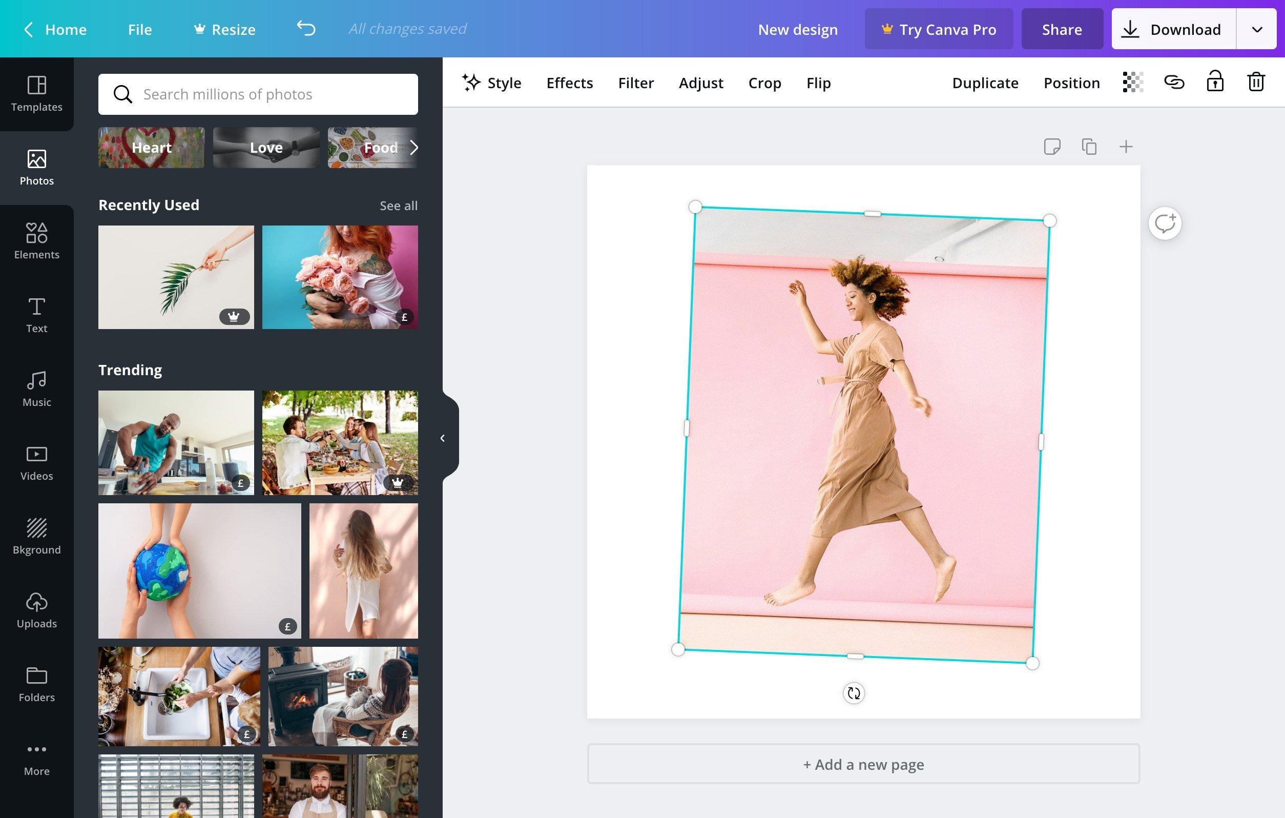Click the Adjust tool in toolbar
Screen dimensions: 1285x818
pos(700,81)
